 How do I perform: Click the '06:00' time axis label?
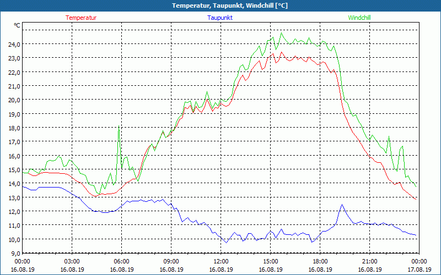pos(121,262)
